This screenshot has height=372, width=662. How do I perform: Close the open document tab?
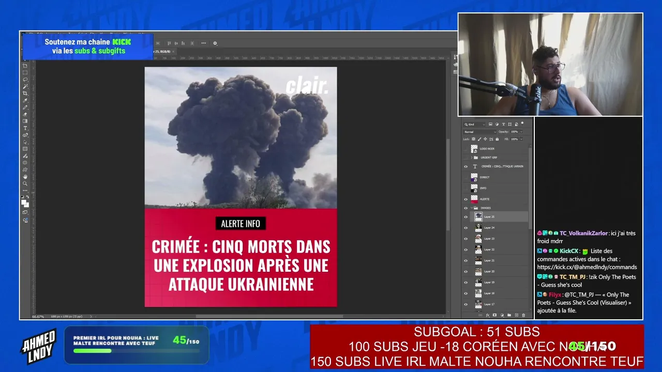(x=174, y=52)
